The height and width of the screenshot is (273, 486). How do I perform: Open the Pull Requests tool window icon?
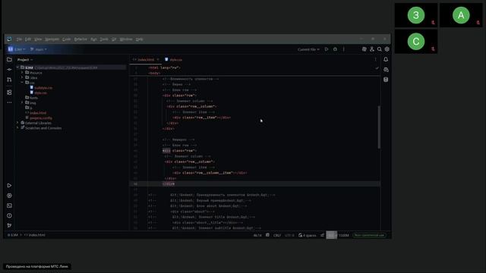pos(9,80)
